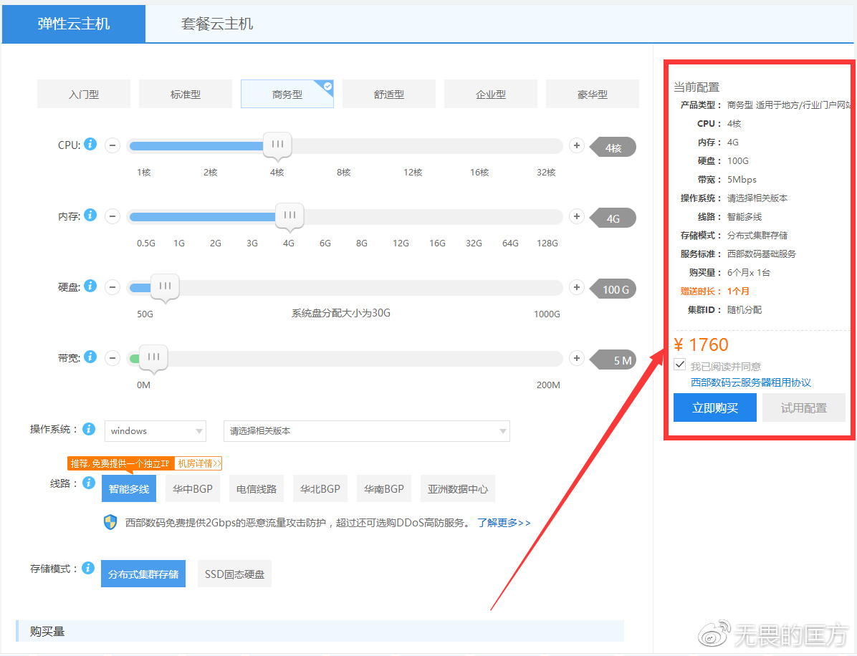Open the windows operating system dropdown

click(155, 430)
